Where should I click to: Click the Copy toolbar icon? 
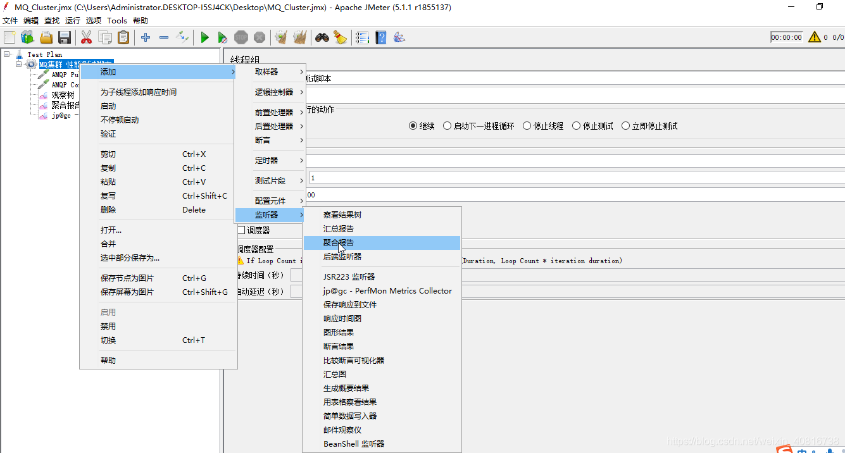pyautogui.click(x=105, y=37)
